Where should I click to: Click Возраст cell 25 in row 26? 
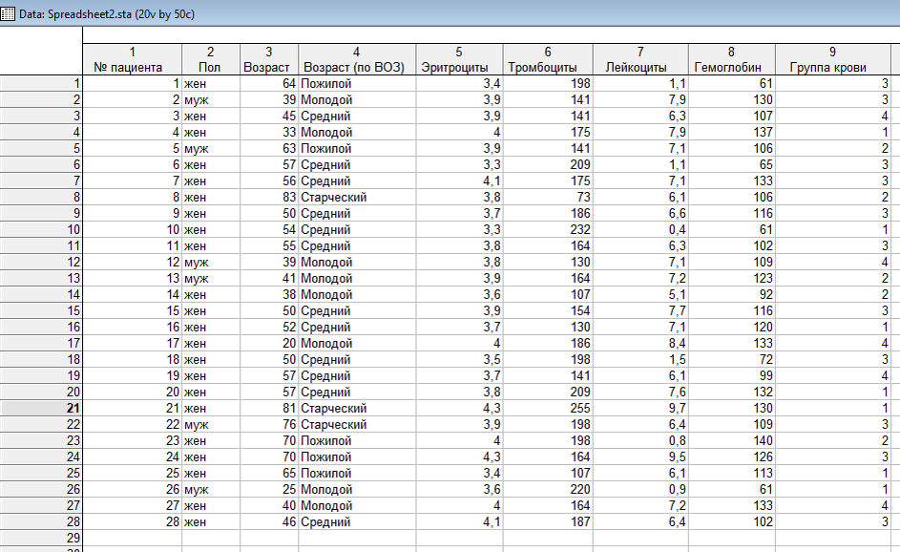pos(268,489)
